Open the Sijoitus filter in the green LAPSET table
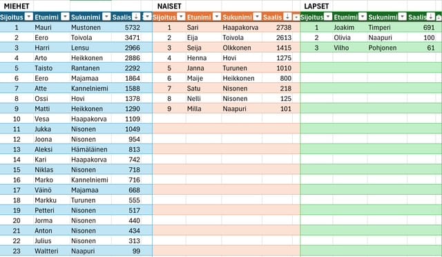 click(x=328, y=17)
